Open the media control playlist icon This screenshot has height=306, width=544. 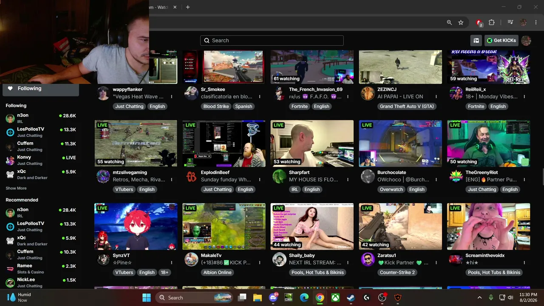click(510, 23)
